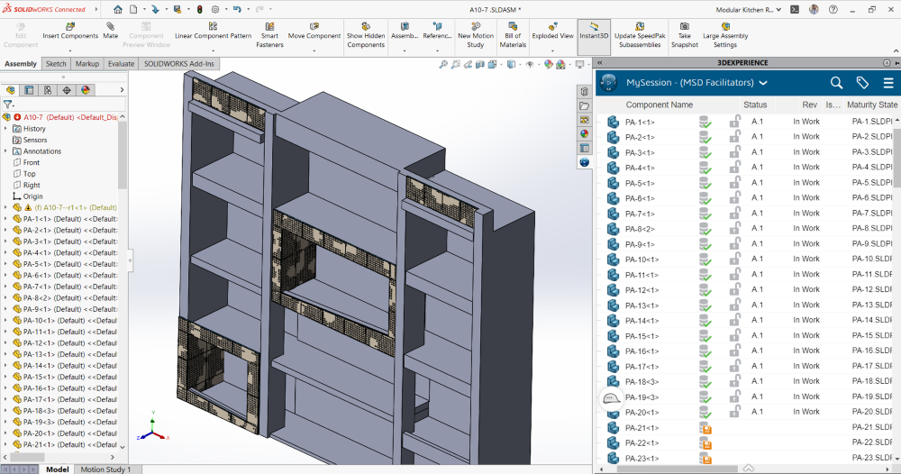Expand PA-5<1> in feature tree

pos(5,264)
